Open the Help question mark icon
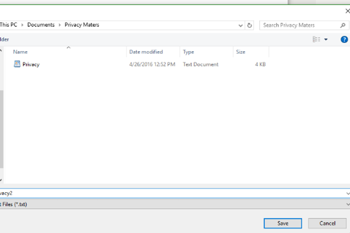 pyautogui.click(x=344, y=39)
